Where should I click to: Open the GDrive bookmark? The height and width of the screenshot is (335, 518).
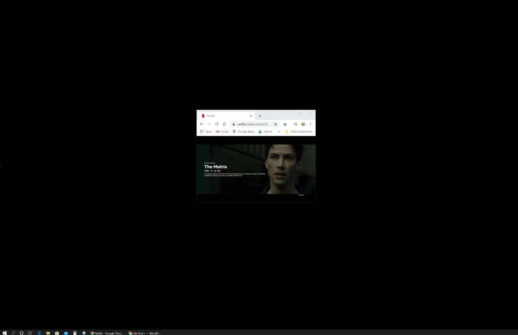tap(266, 131)
